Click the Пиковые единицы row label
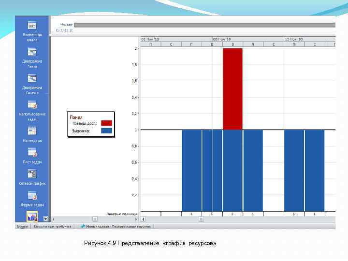 [x=122, y=214]
